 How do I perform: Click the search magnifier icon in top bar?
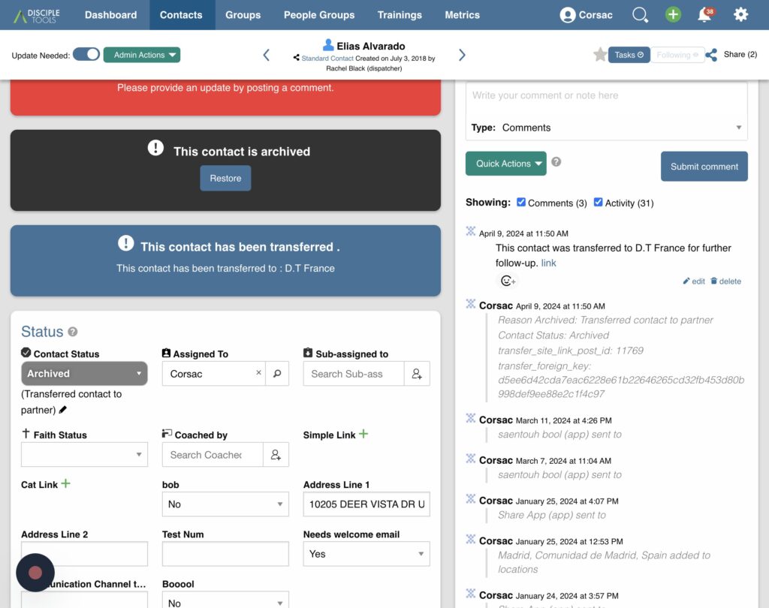pyautogui.click(x=640, y=15)
